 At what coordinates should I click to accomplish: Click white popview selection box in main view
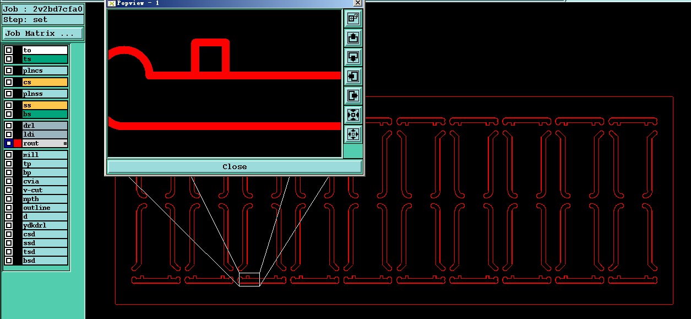[249, 279]
